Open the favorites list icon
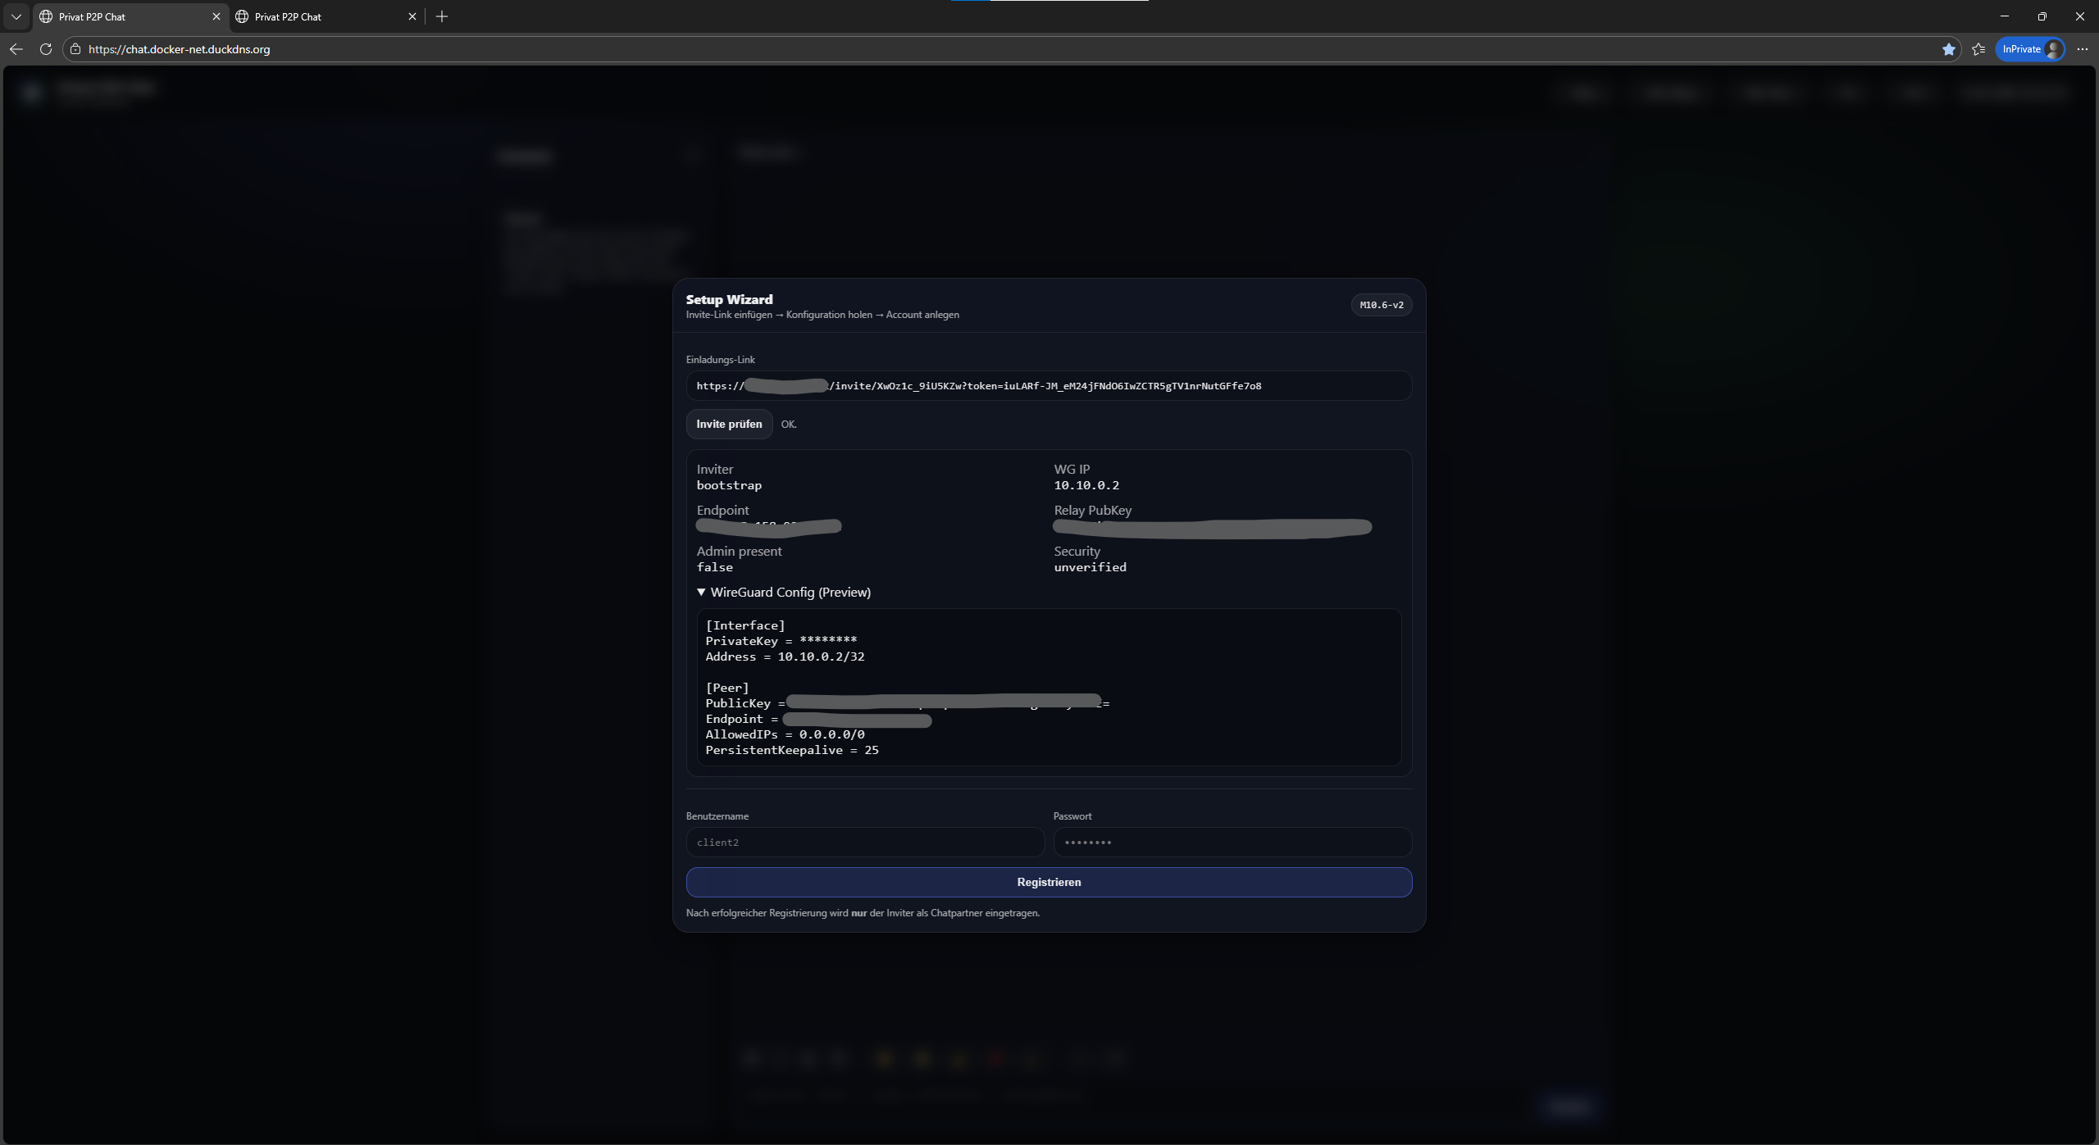This screenshot has height=1145, width=2099. pyautogui.click(x=1978, y=49)
